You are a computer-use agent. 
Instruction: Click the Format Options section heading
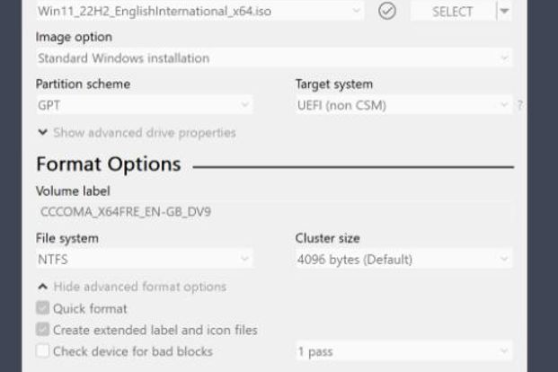tap(108, 164)
